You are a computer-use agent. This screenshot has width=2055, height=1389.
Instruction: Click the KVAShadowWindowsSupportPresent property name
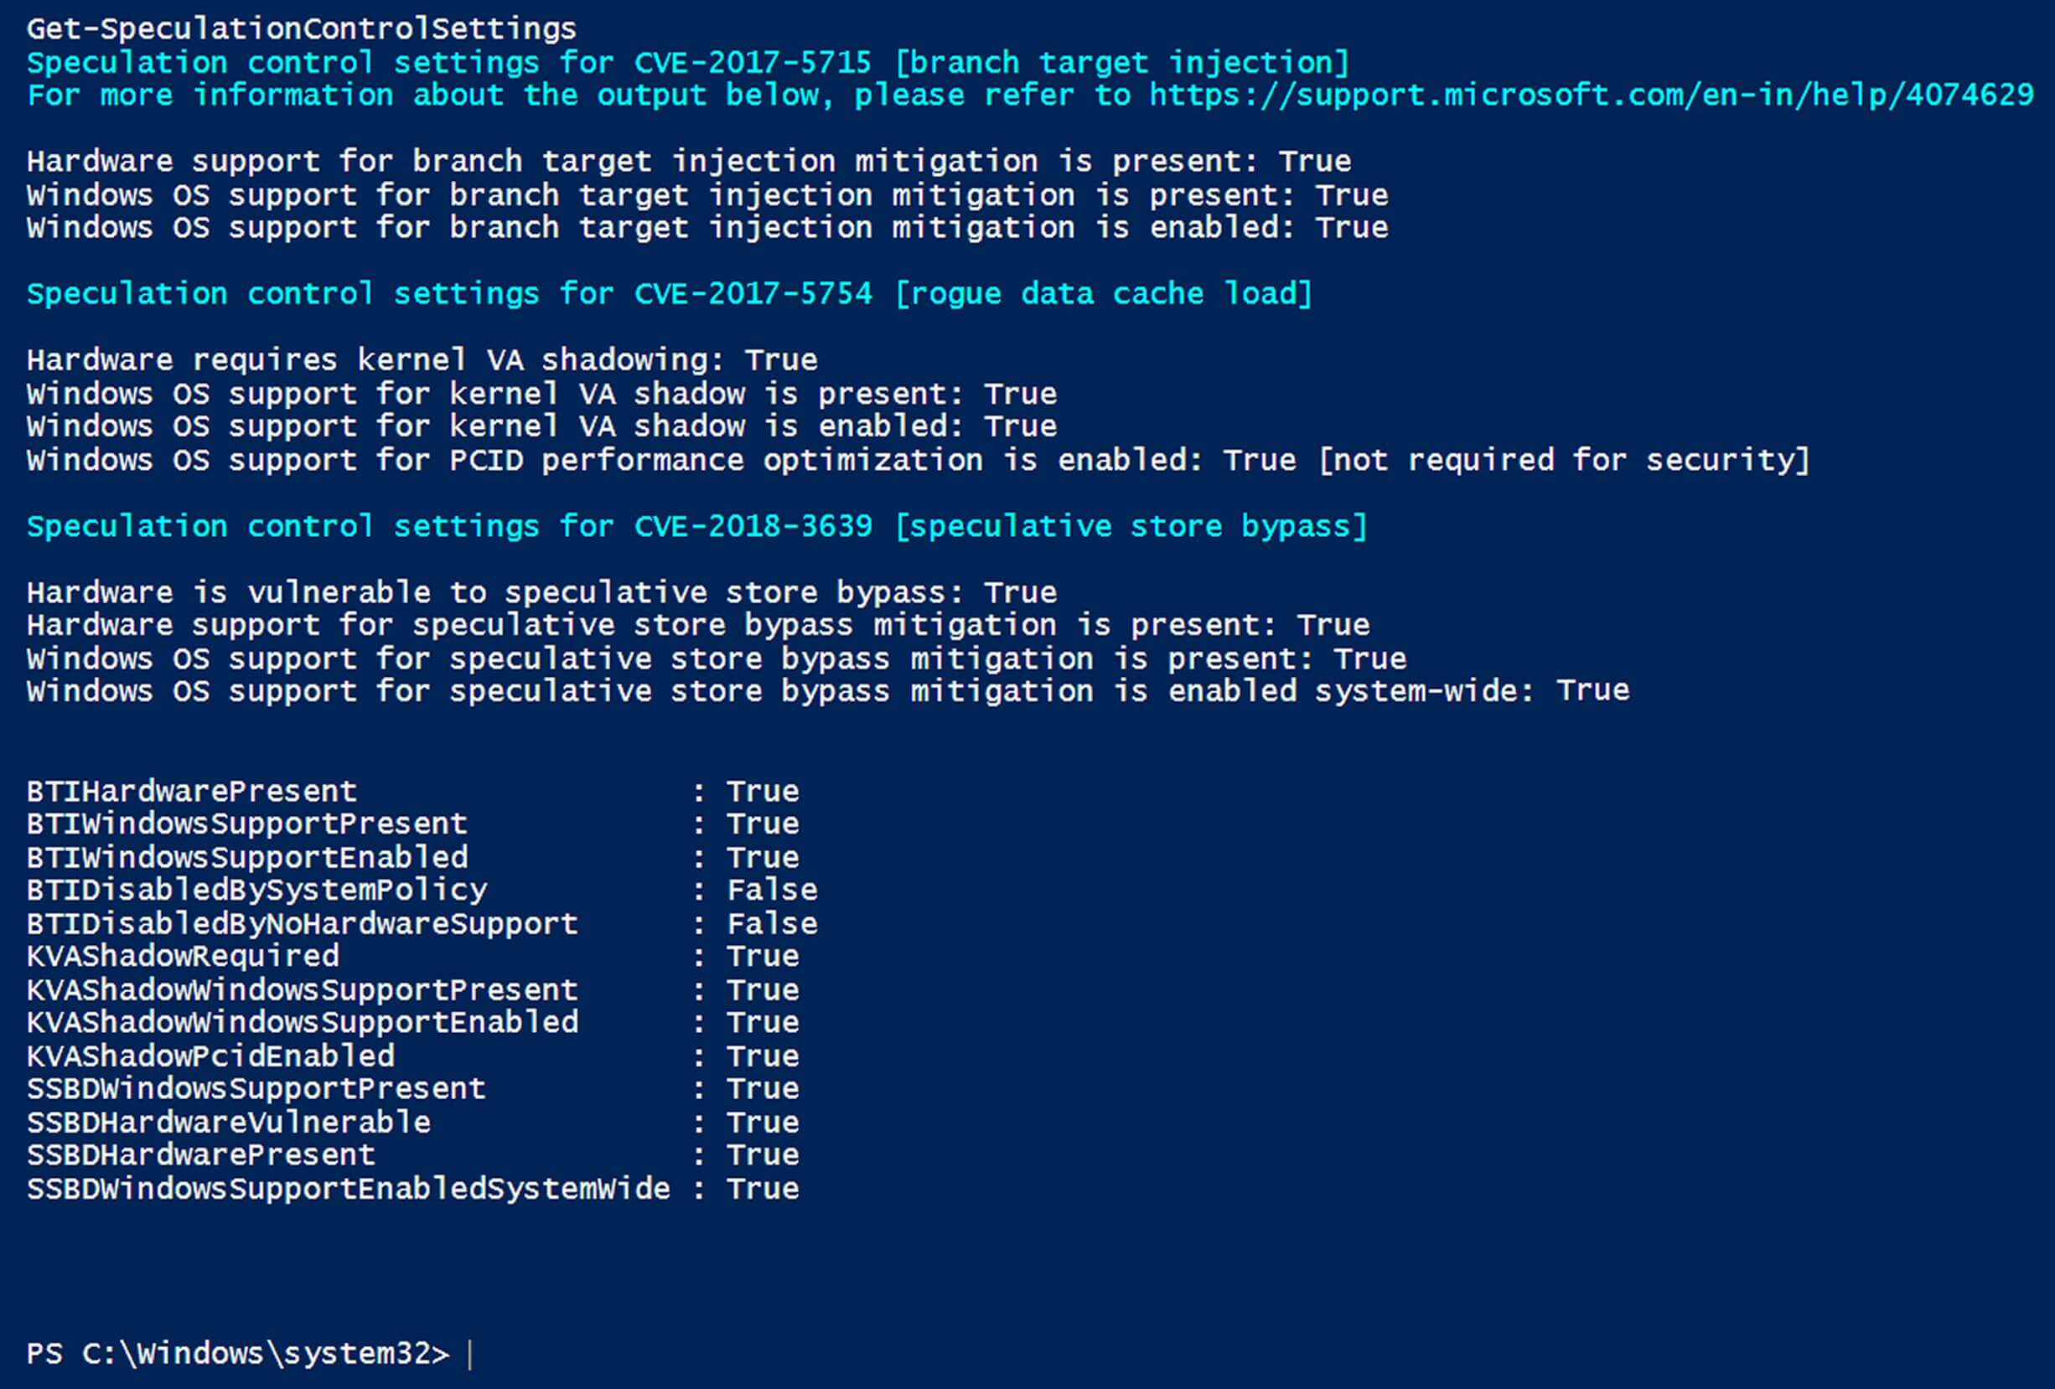tap(303, 989)
